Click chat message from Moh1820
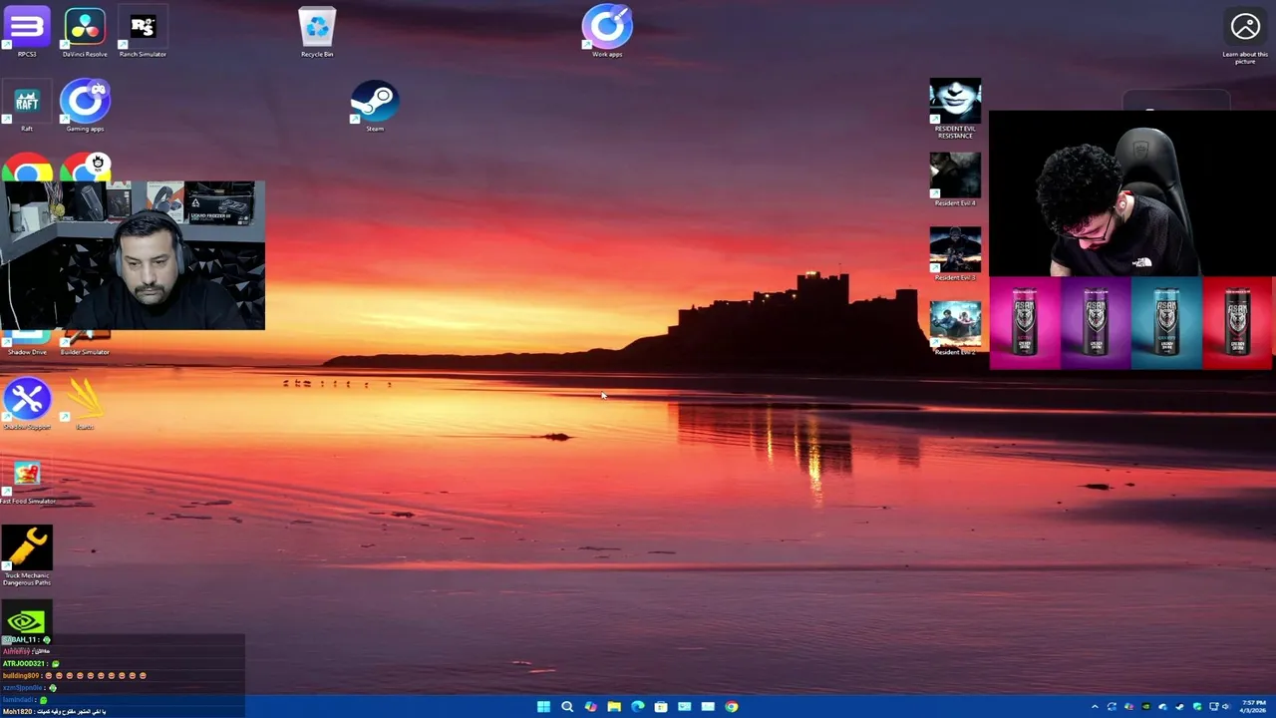Image resolution: width=1276 pixels, height=718 pixels. pyautogui.click(x=53, y=711)
